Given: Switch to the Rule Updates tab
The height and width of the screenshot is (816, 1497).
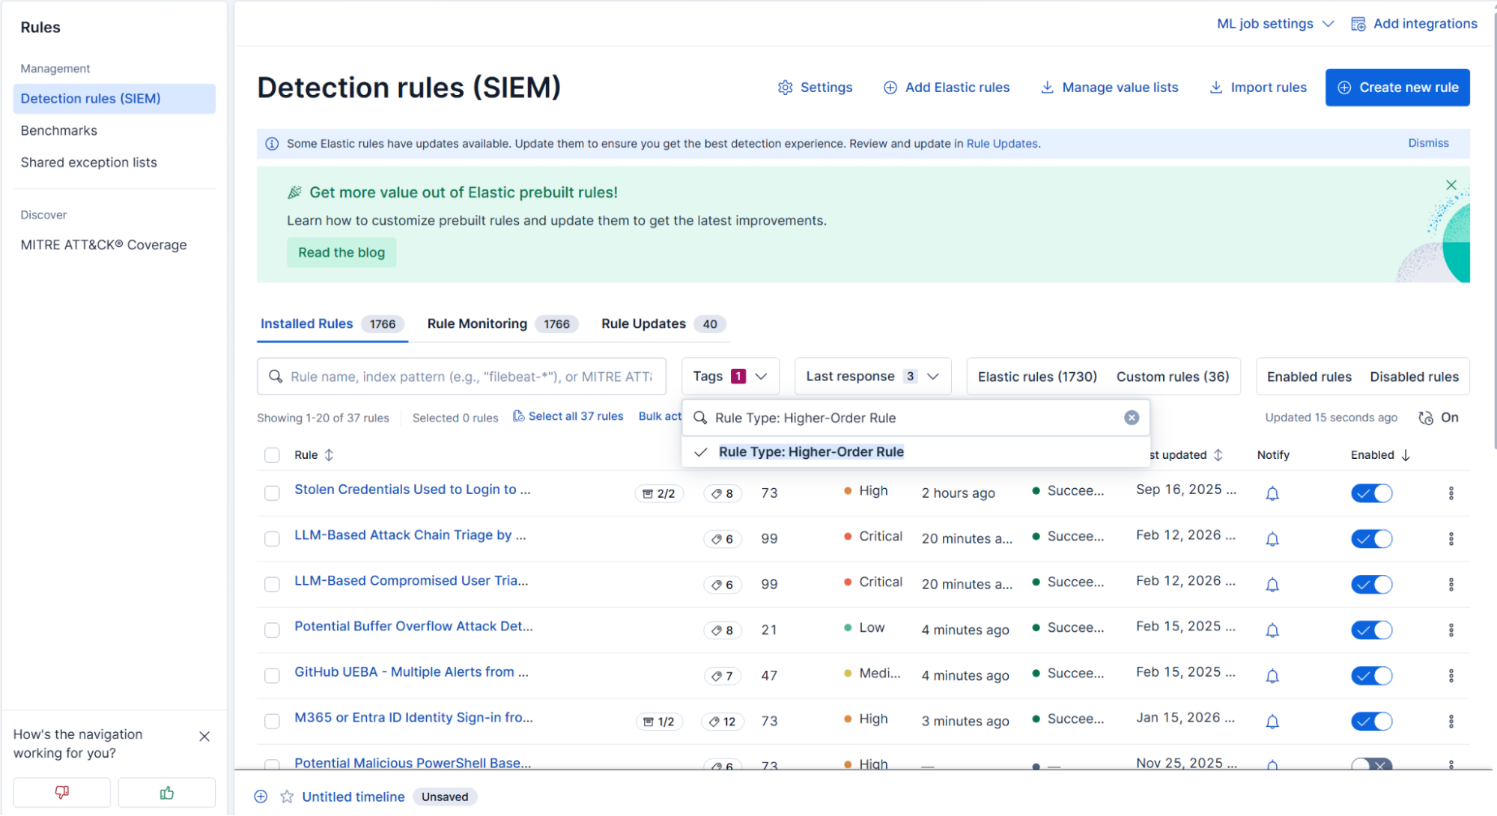Looking at the screenshot, I should 663,324.
